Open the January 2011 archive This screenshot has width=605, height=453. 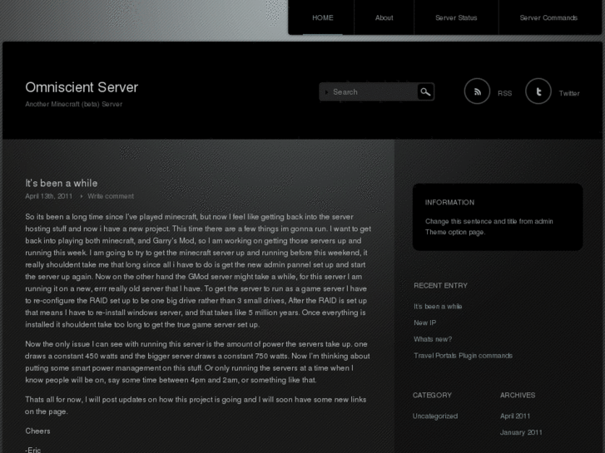[521, 432]
